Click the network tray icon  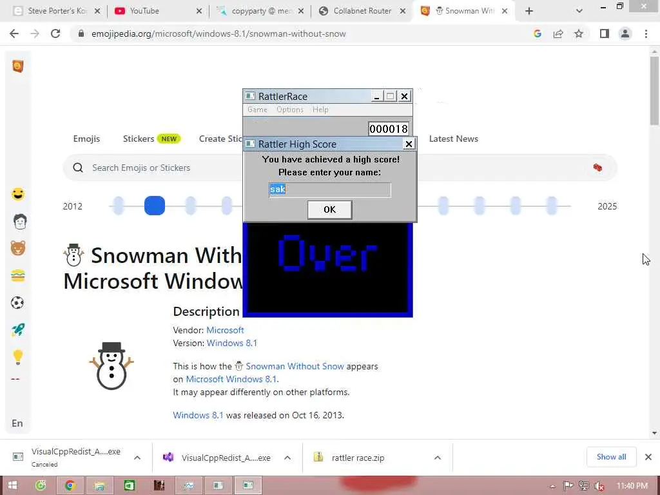pyautogui.click(x=584, y=486)
